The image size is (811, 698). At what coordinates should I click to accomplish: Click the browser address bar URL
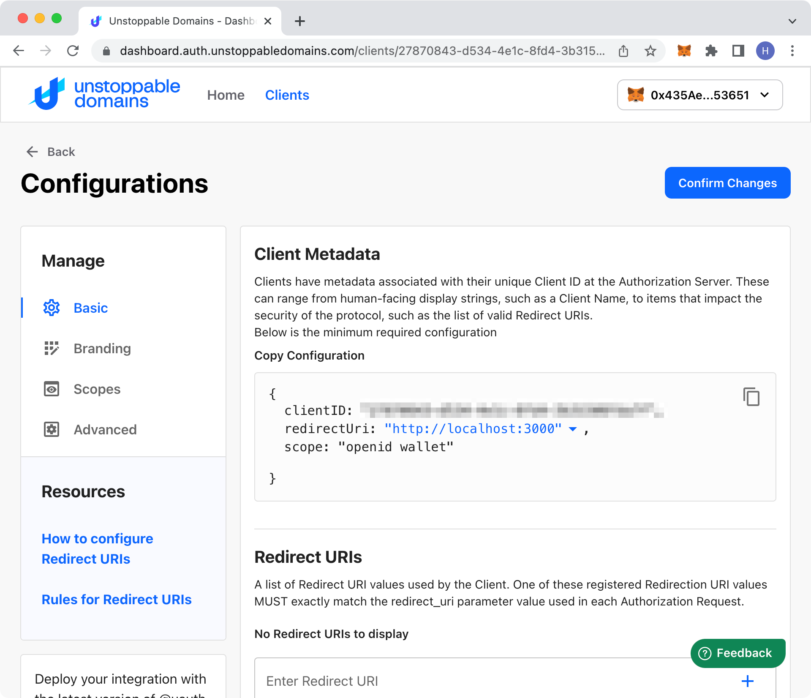point(362,51)
